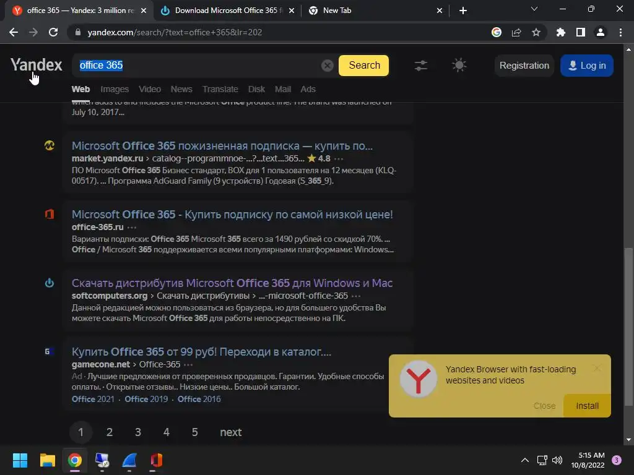This screenshot has height=475, width=634.
Task: Click Close in the Yandex Browser popup
Action: click(544, 406)
